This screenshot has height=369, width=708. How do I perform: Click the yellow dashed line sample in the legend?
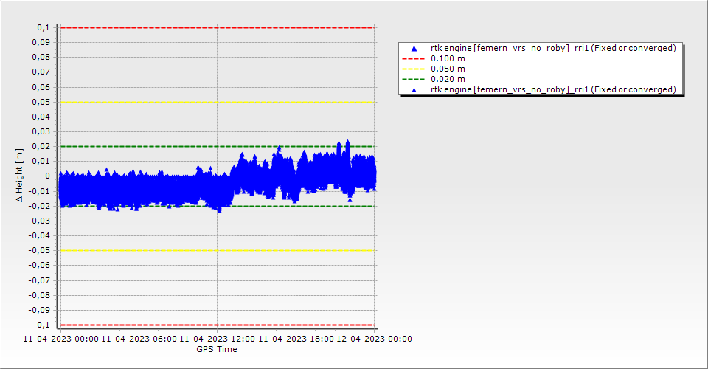[x=414, y=69]
